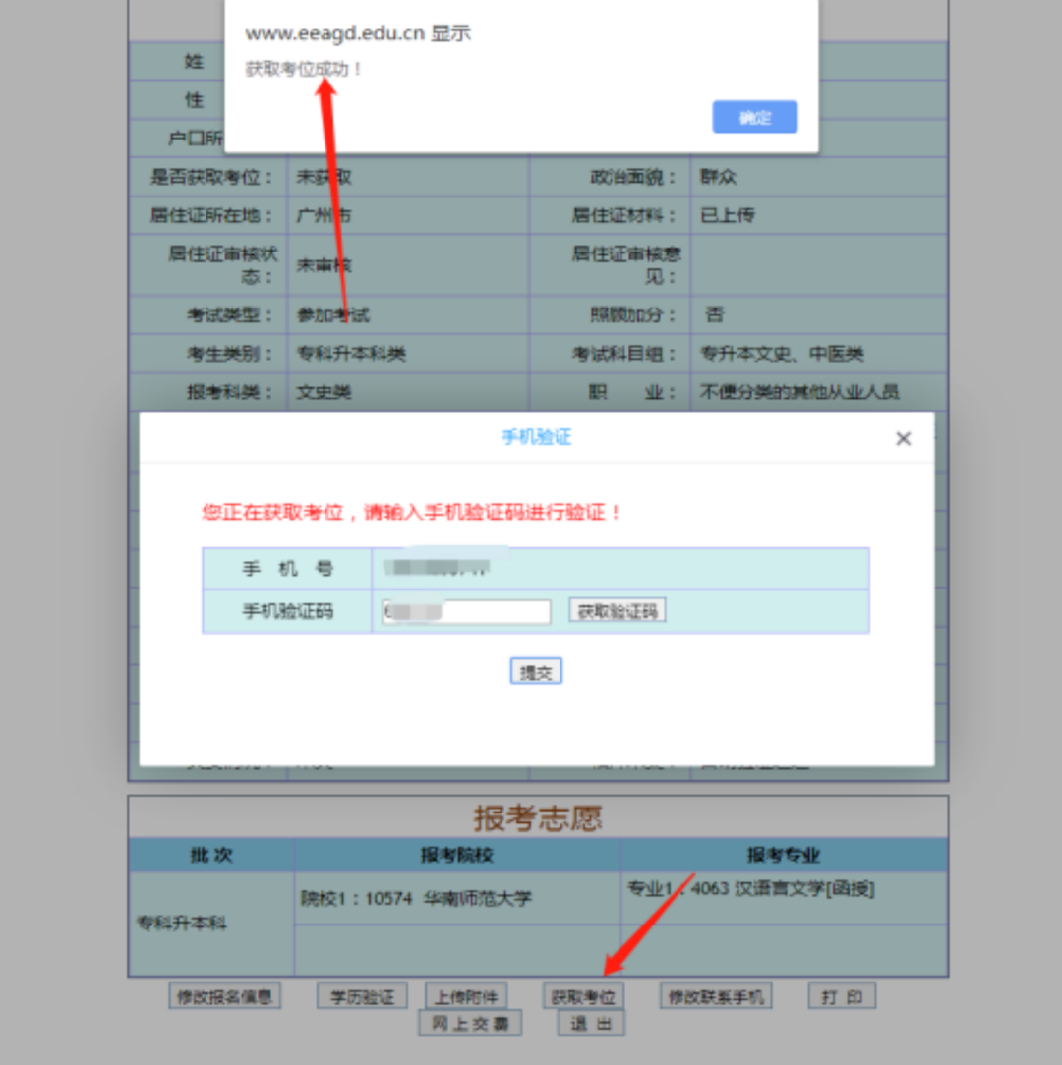This screenshot has height=1065, width=1062.
Task: Focus the 手机验证码 input field
Action: (466, 611)
